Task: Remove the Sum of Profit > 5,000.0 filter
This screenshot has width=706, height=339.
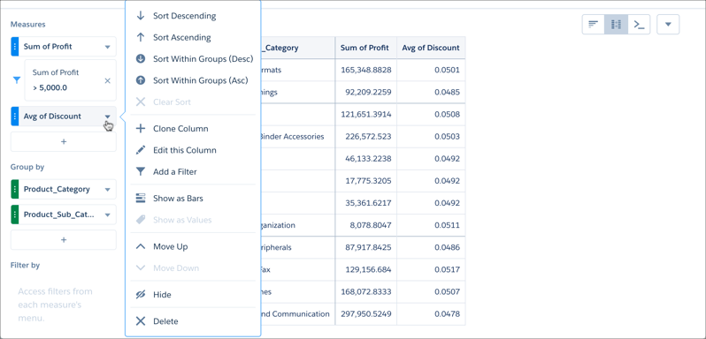Action: tap(107, 81)
